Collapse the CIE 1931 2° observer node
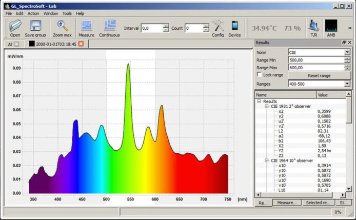This screenshot has width=356, height=220. pyautogui.click(x=266, y=106)
